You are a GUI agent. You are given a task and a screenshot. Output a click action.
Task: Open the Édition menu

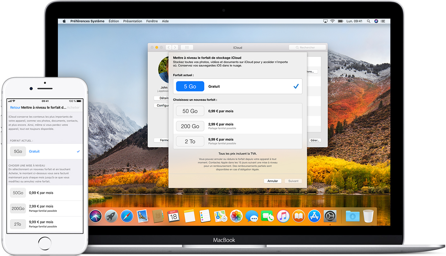pos(114,21)
